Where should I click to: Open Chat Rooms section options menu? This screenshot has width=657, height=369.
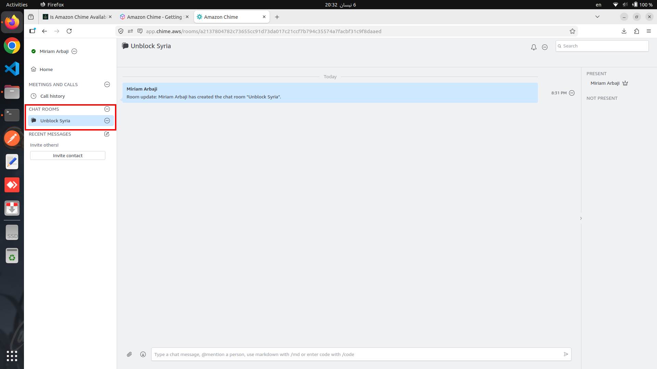107,109
